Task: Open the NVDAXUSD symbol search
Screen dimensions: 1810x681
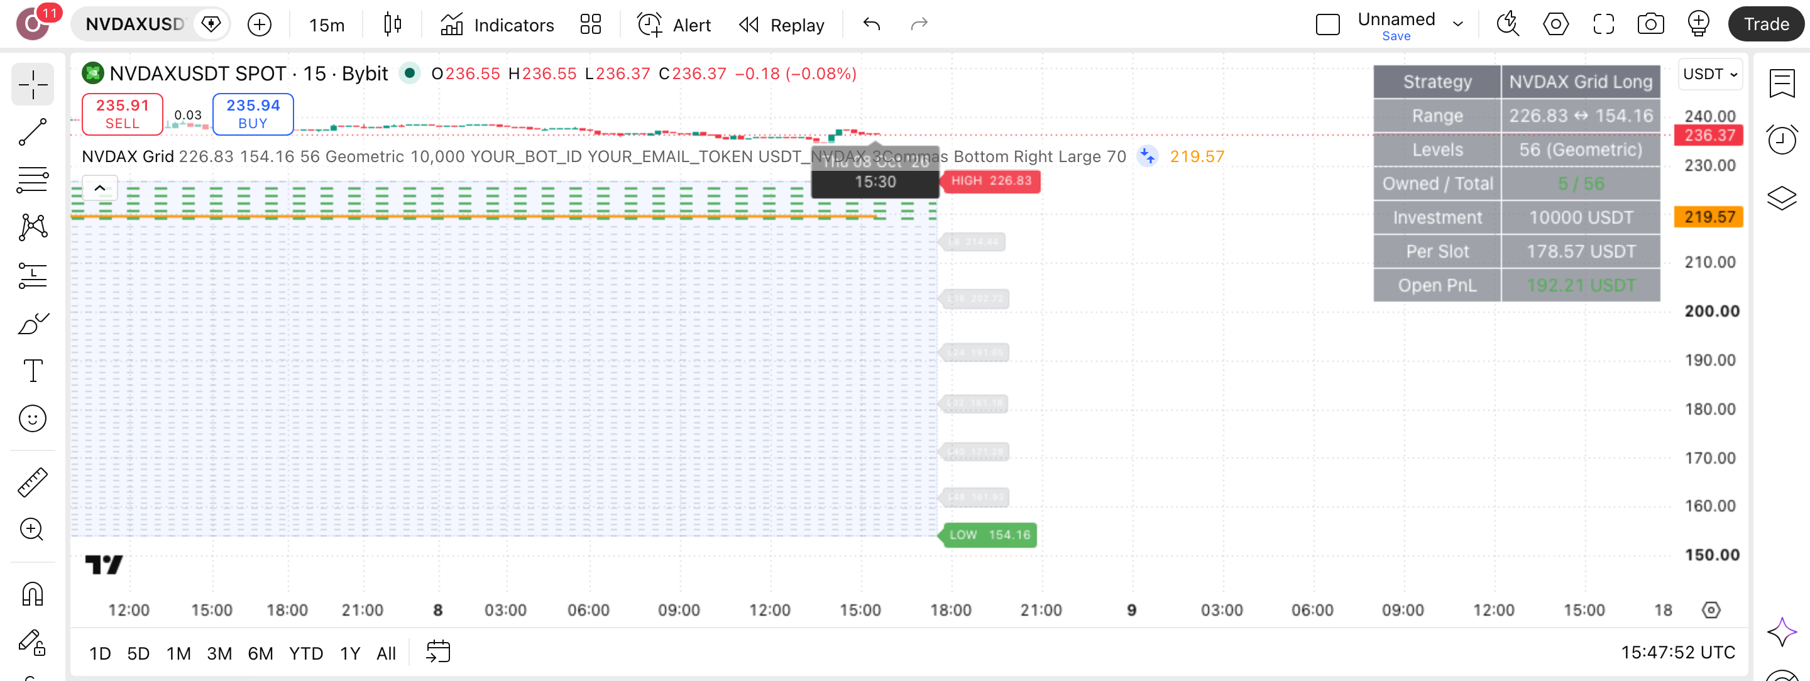Action: (135, 25)
